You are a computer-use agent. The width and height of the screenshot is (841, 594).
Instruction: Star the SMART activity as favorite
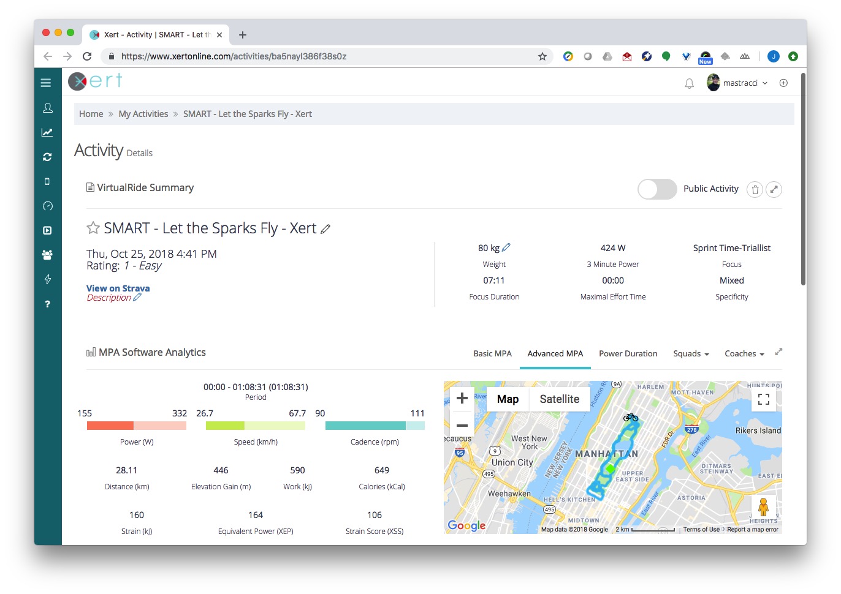pos(93,228)
